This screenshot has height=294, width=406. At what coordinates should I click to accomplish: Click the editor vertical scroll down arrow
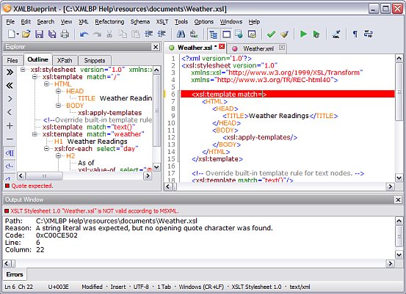[399, 178]
